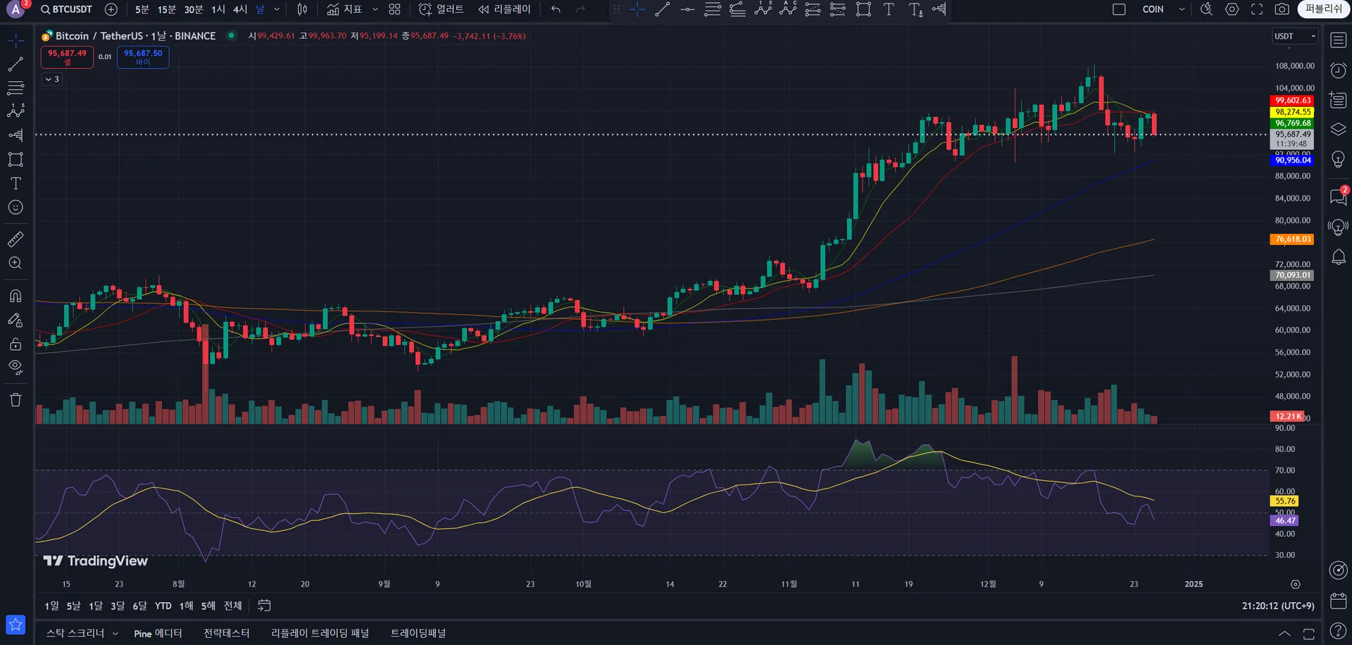
Task: Click the trash remove objects icon
Action: 15,400
